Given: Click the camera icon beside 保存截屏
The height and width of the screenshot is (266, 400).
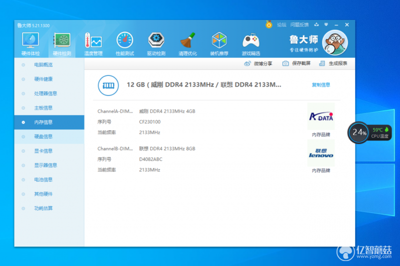Looking at the screenshot, I should 285,63.
